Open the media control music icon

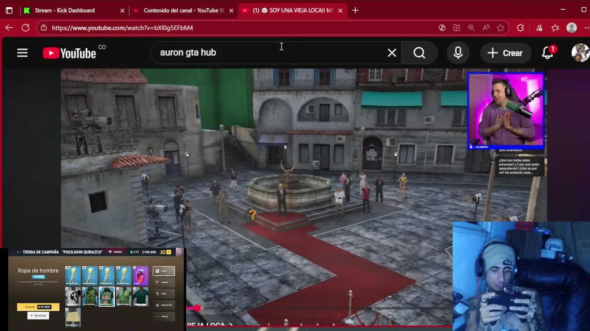(539, 28)
